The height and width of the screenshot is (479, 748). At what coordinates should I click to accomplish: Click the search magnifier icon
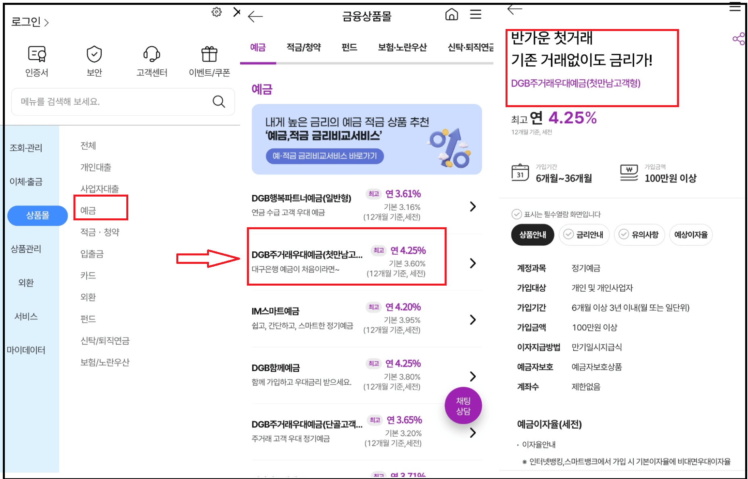click(218, 102)
